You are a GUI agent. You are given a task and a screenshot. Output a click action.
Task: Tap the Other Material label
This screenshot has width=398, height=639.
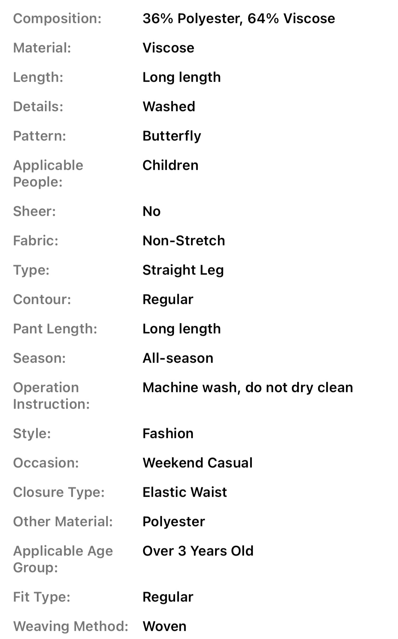(63, 522)
